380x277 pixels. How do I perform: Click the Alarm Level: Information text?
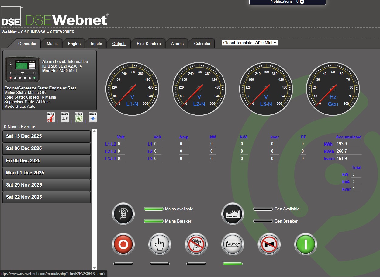pos(65,61)
